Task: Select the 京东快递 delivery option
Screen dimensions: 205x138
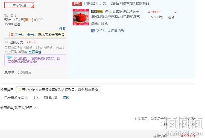Action: coord(19,5)
